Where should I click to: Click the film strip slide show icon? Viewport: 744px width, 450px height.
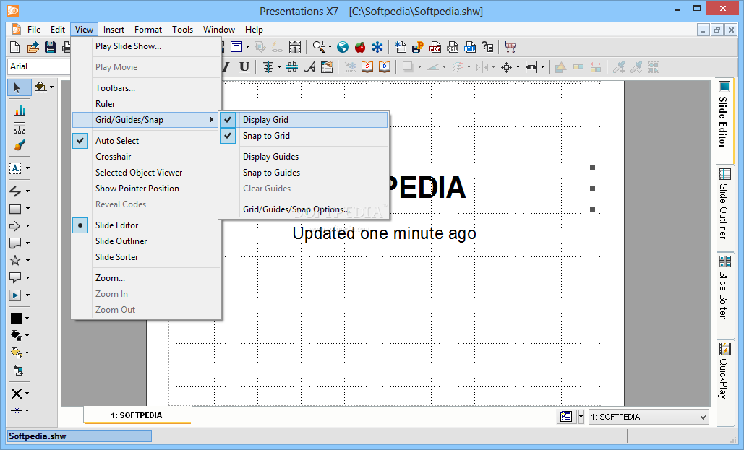point(295,47)
